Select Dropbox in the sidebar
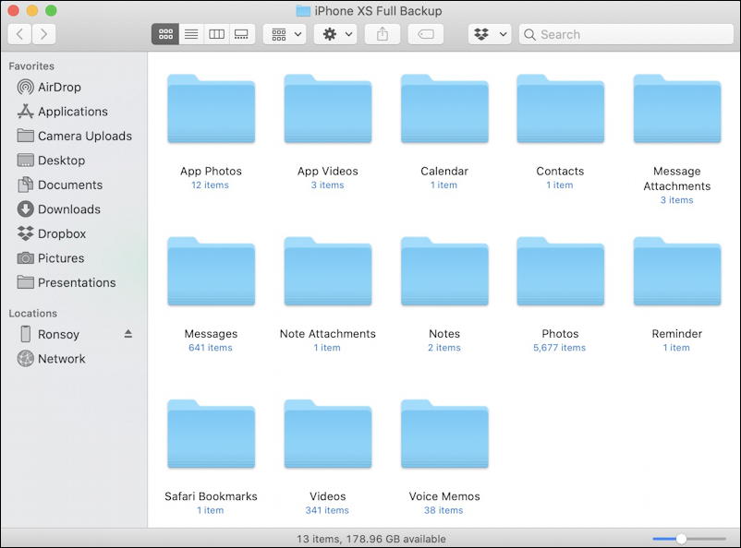The image size is (741, 548). [52, 233]
